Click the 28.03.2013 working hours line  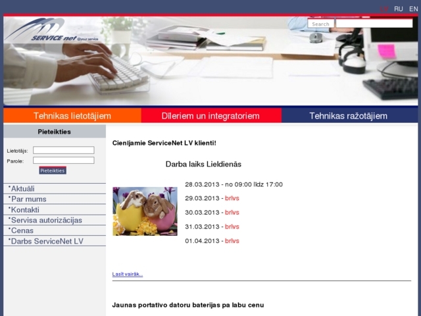click(x=234, y=184)
